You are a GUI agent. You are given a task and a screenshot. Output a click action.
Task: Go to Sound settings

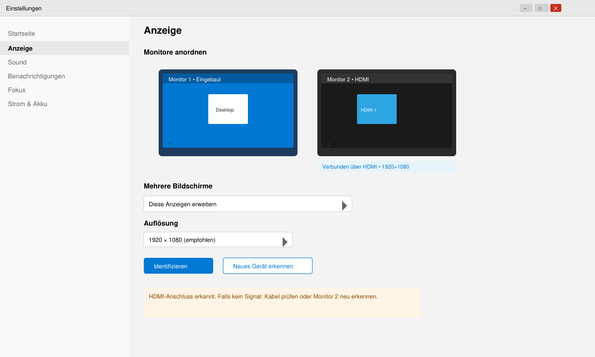click(x=64, y=62)
